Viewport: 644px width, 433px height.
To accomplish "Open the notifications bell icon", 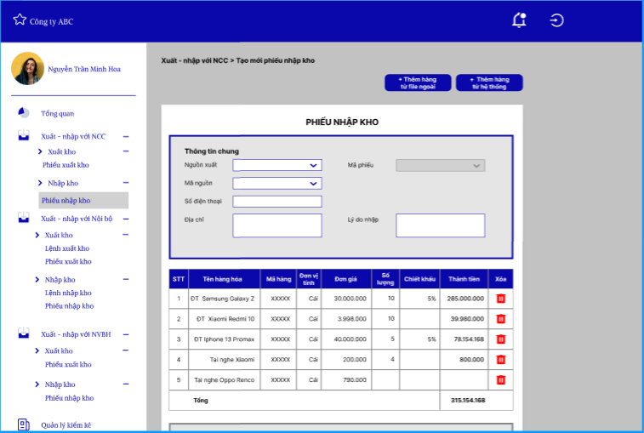I will 519,20.
